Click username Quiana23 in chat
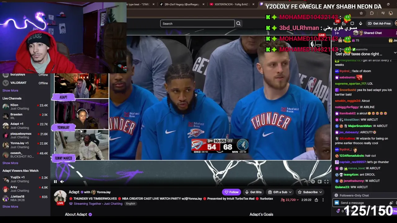This screenshot has height=223, width=397. (342, 187)
